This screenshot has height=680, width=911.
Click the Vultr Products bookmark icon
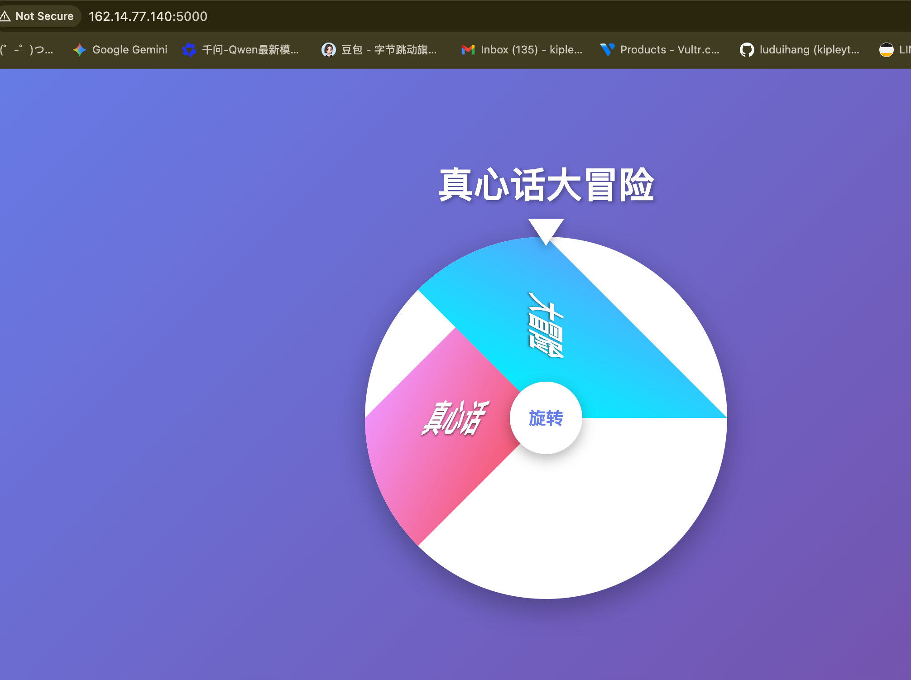pyautogui.click(x=607, y=50)
